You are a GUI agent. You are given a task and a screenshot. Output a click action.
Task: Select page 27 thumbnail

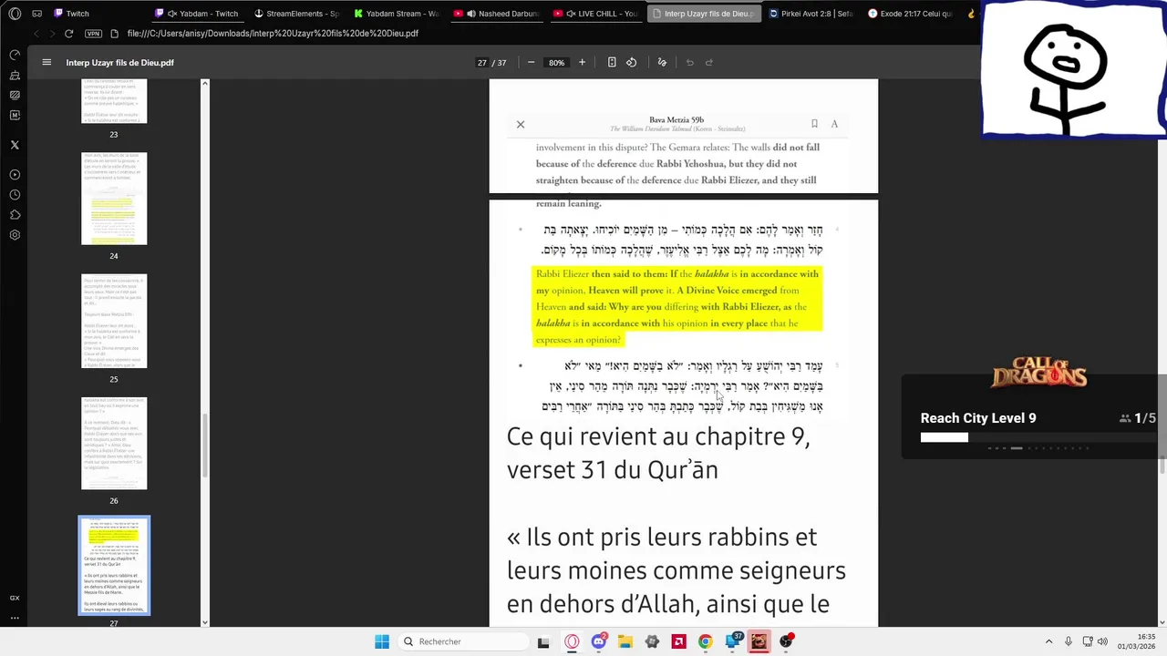[114, 565]
